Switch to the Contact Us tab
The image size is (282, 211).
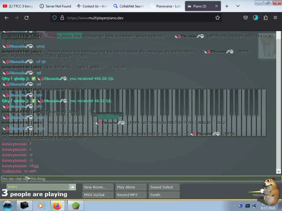92,6
